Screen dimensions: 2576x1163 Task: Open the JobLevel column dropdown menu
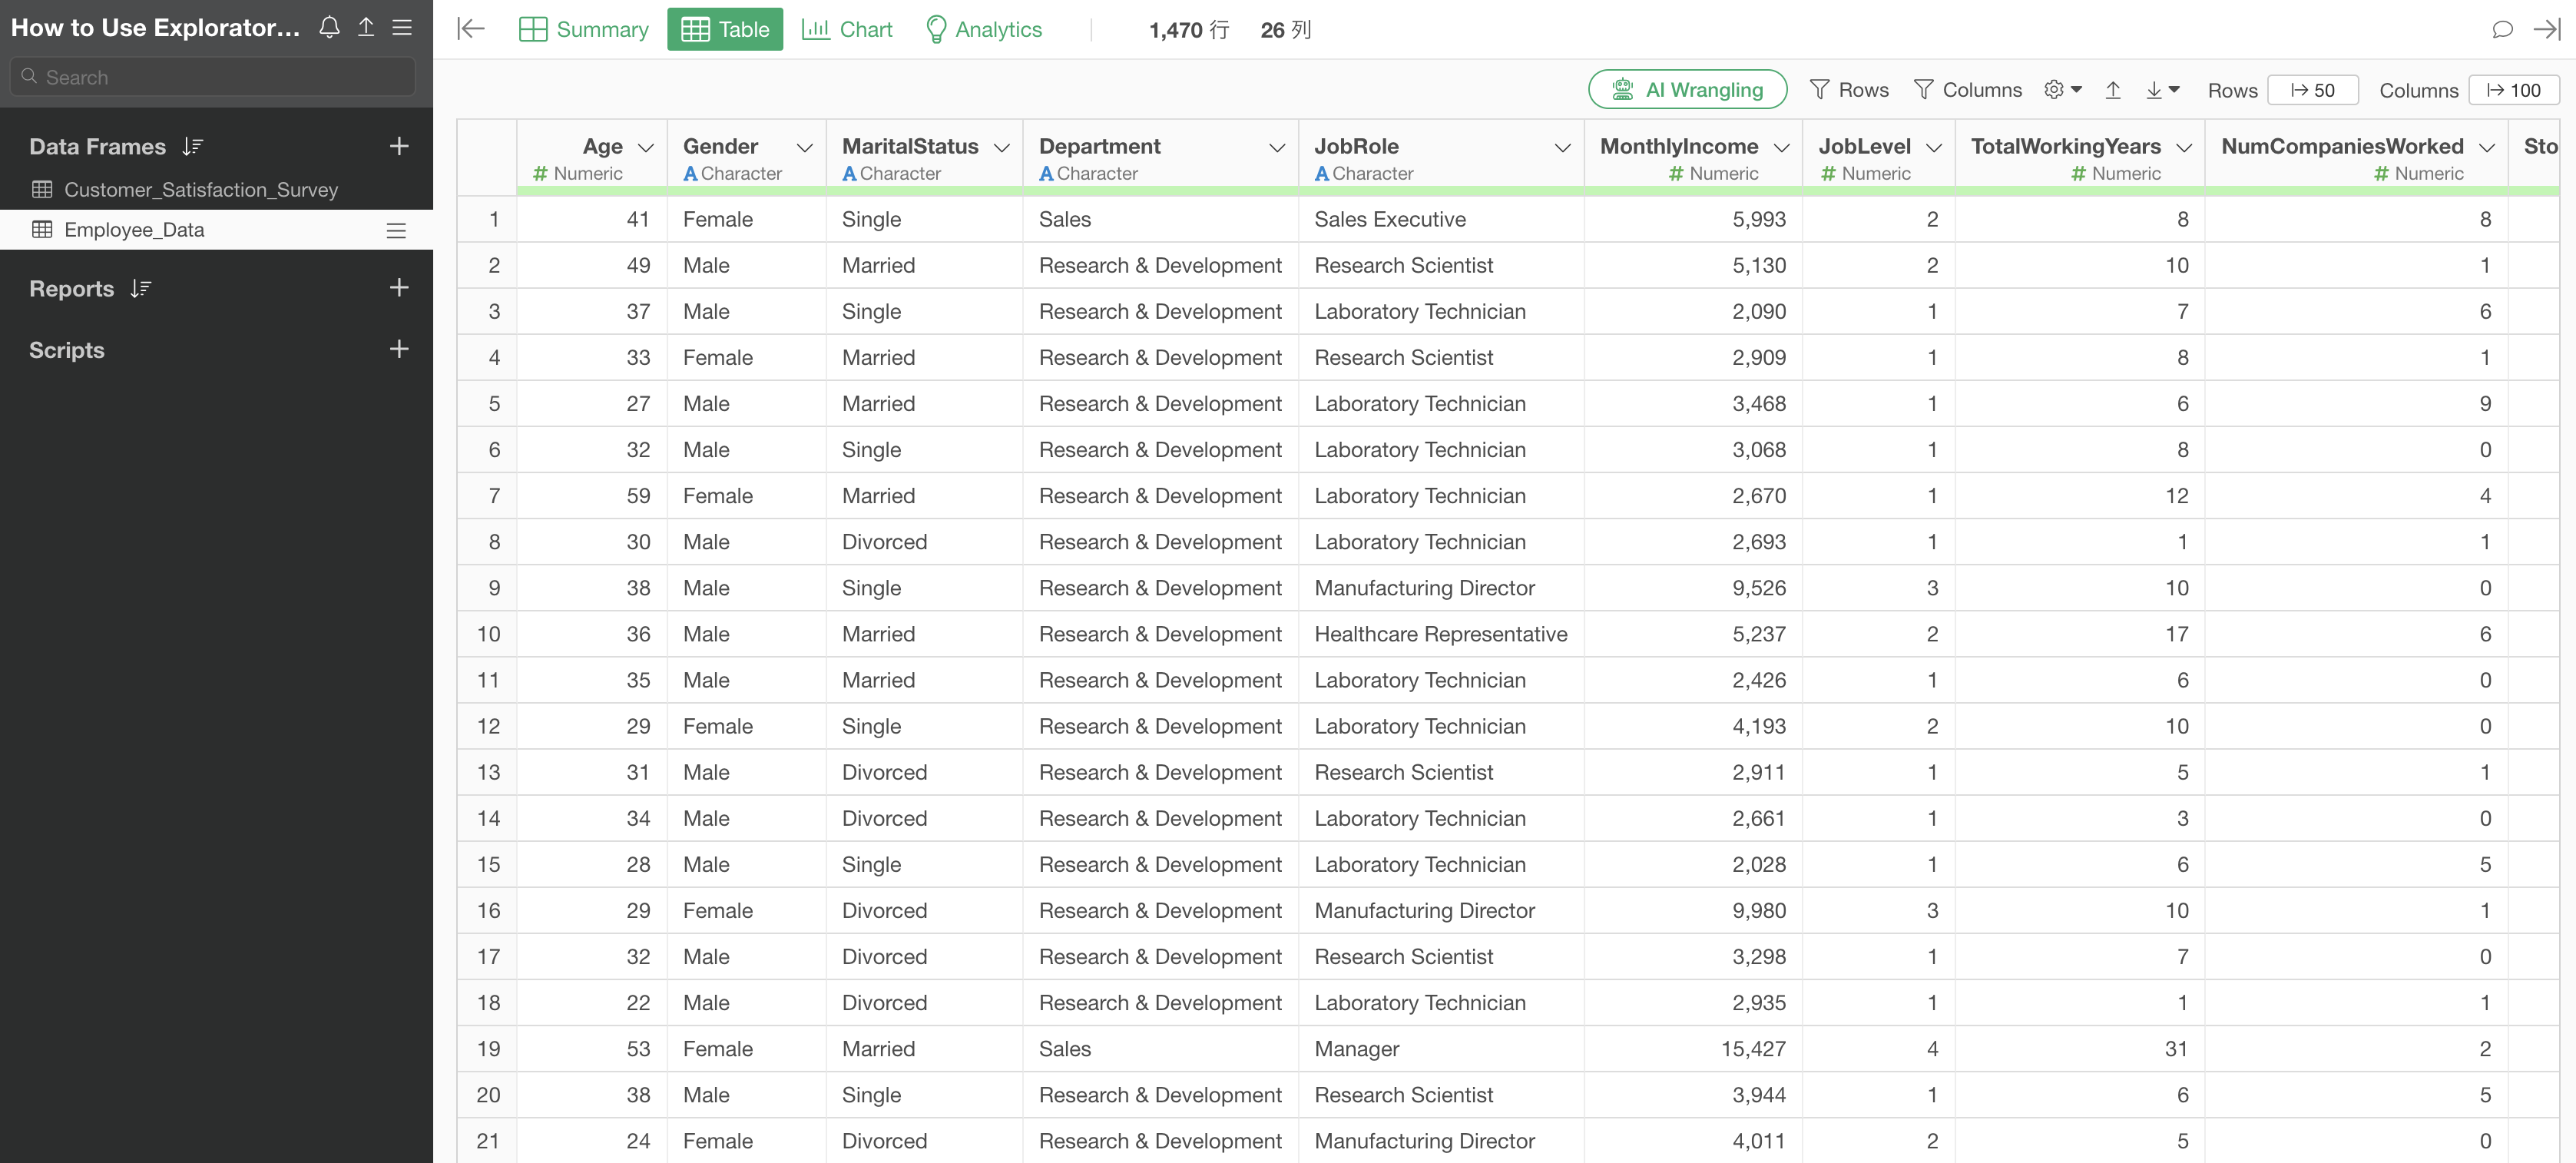(1934, 148)
